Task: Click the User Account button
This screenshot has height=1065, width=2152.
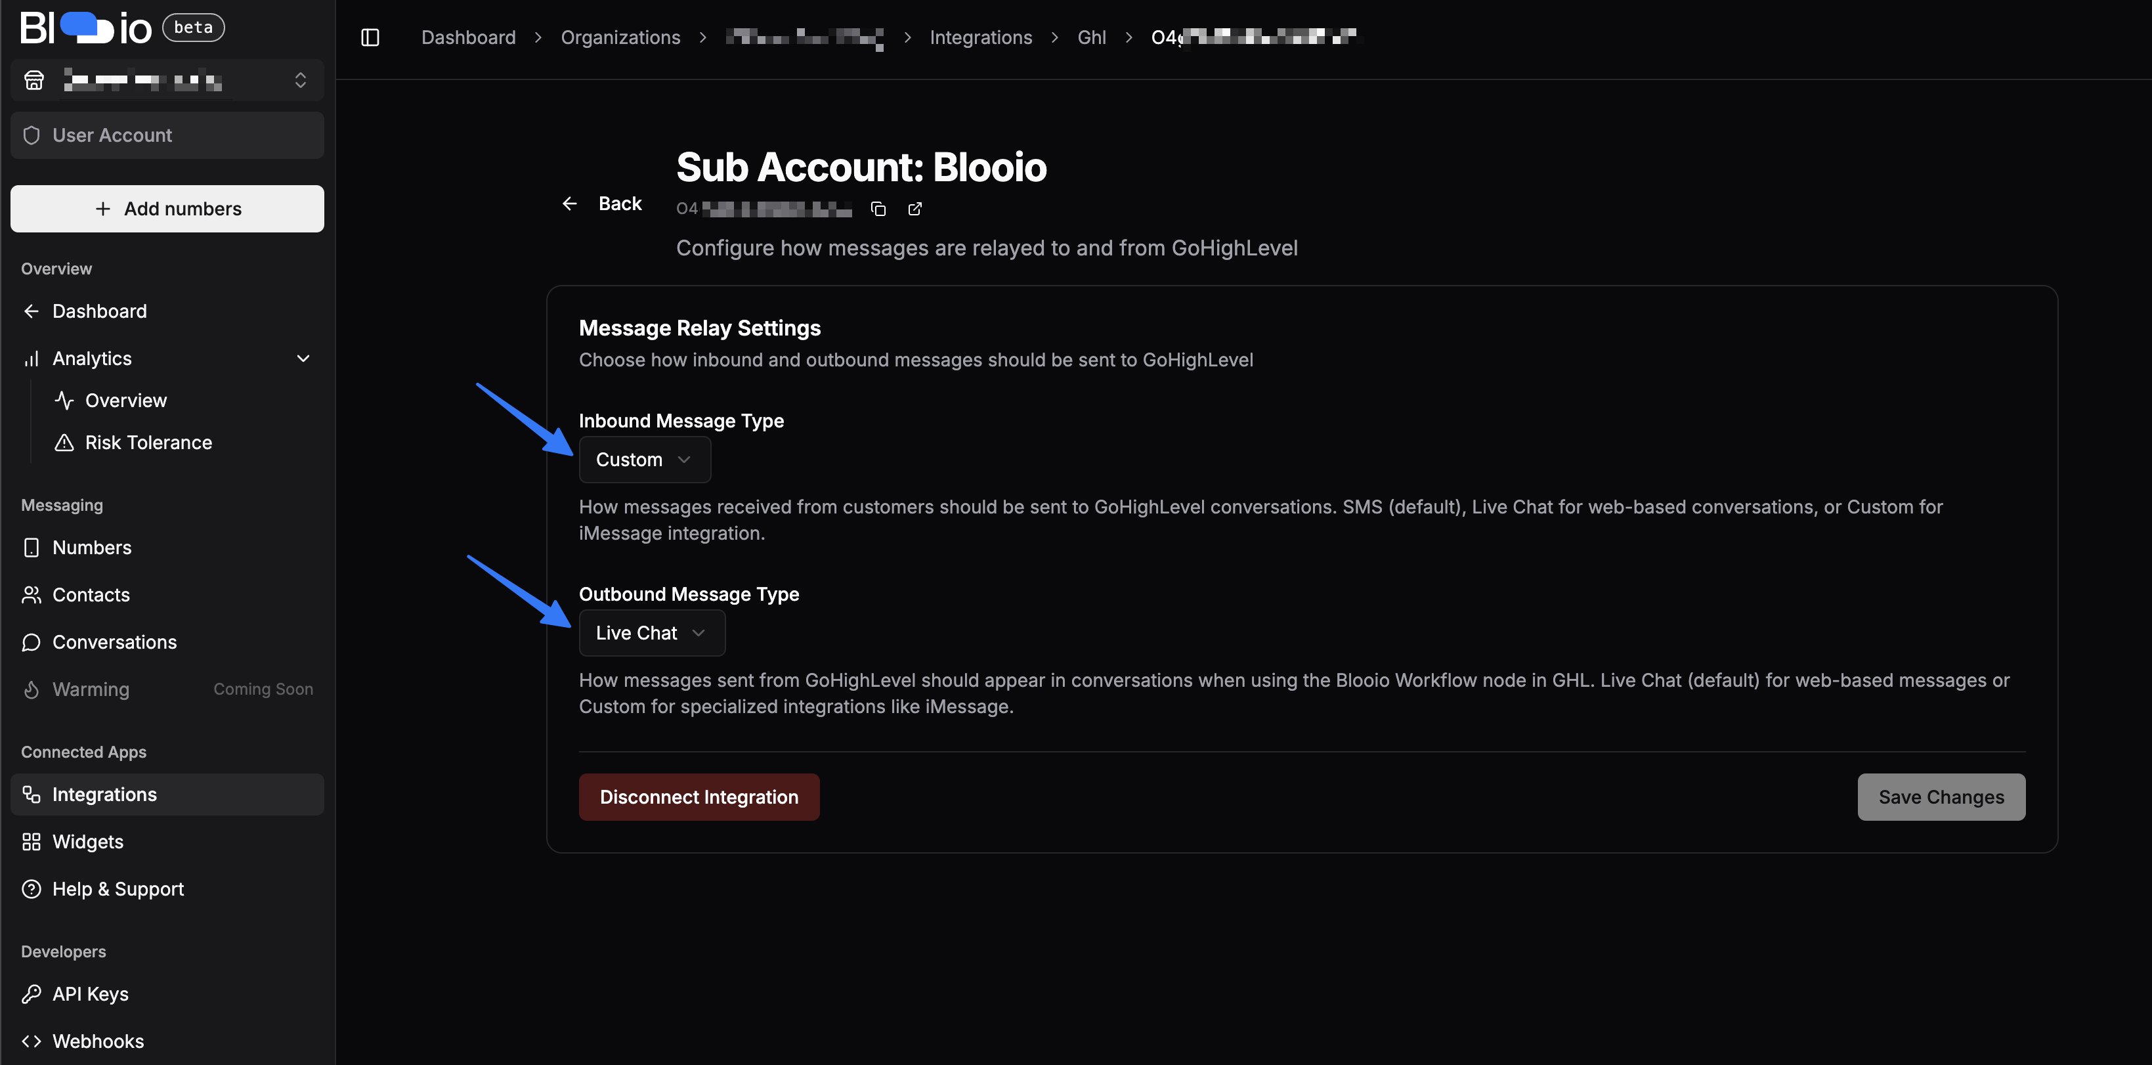Action: click(x=167, y=135)
